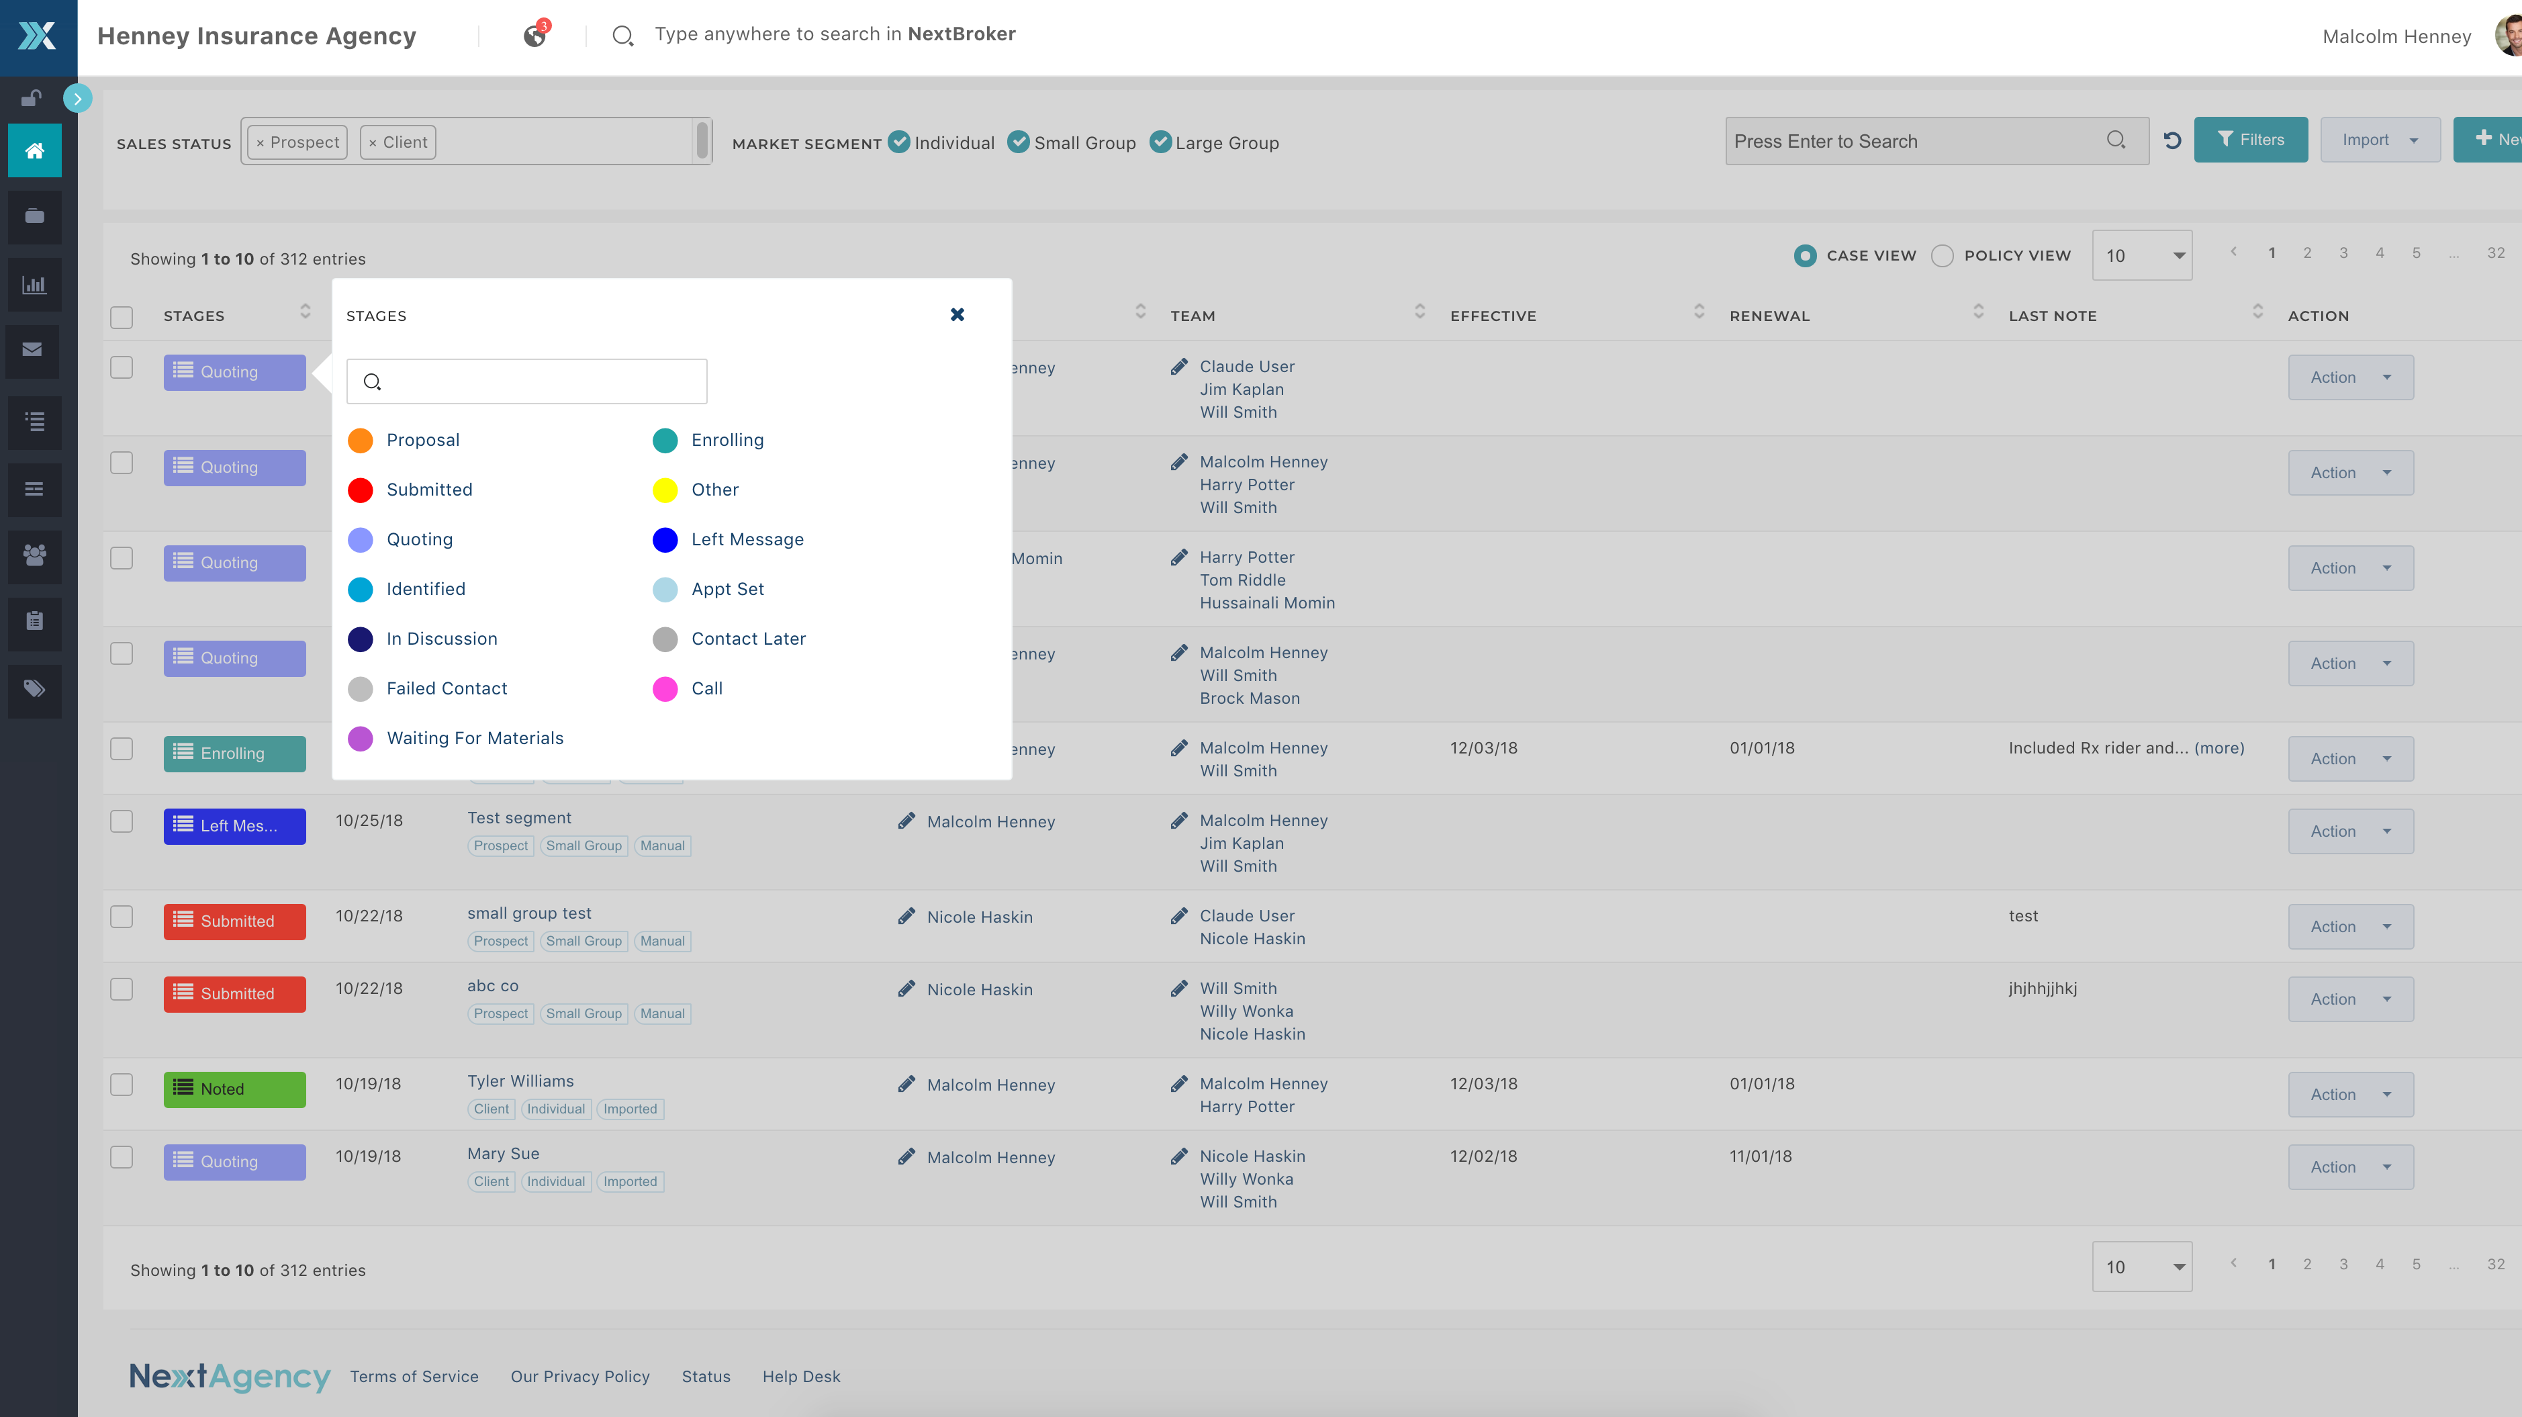Open the mail envelope sidebar icon

(x=32, y=350)
